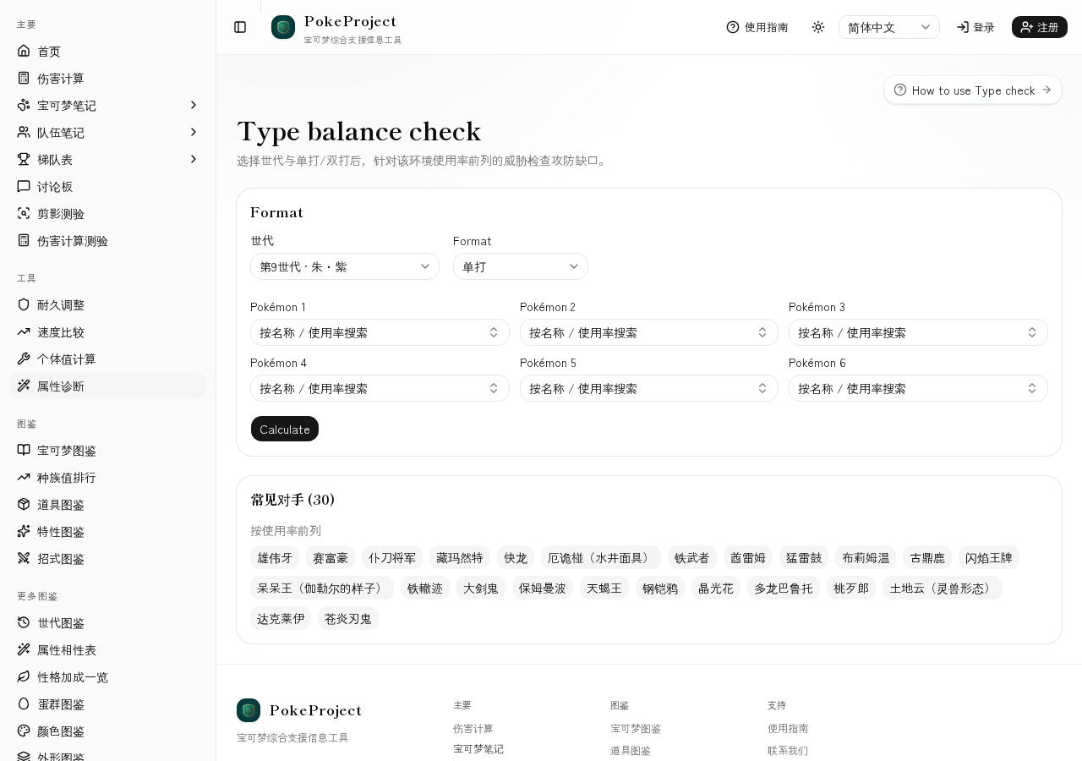The width and height of the screenshot is (1082, 761).
Task: Click footer link 道具图鉴
Action: [x=631, y=750]
